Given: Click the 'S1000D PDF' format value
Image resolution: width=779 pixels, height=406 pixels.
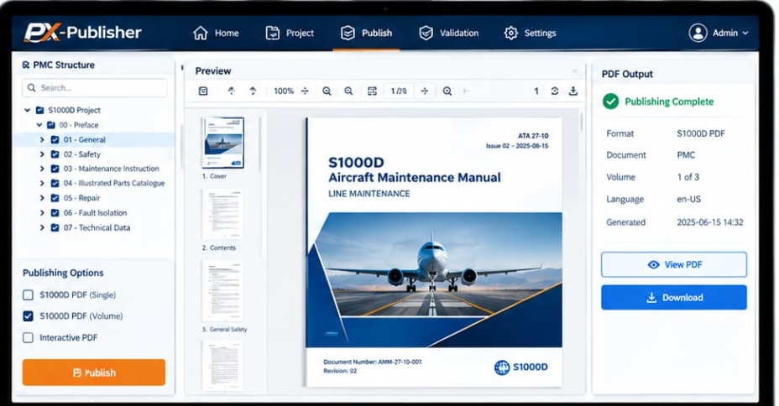Looking at the screenshot, I should (700, 133).
